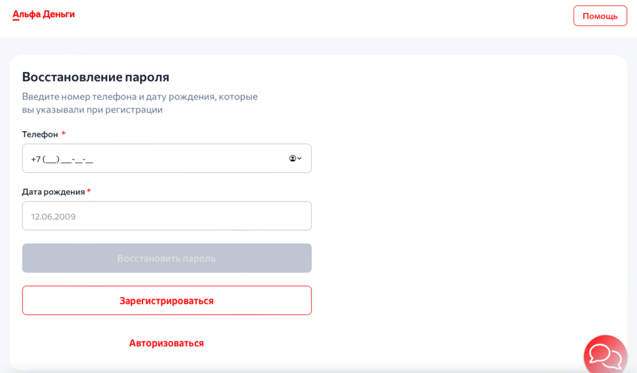Follow the Авторизоваться link
The width and height of the screenshot is (637, 373).
(167, 343)
